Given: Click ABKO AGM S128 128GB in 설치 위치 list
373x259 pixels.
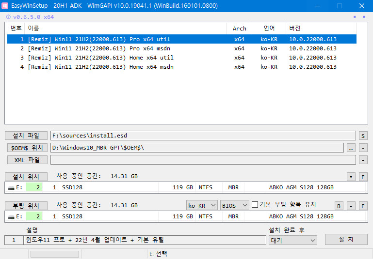Looking at the screenshot, I should point(301,187).
